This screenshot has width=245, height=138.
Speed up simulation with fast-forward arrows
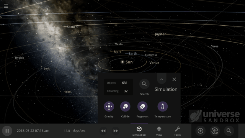point(116,131)
